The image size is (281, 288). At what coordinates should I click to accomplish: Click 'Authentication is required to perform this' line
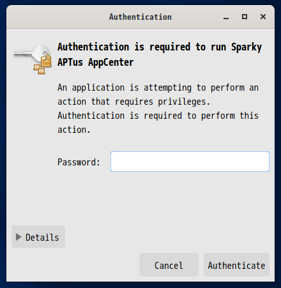point(158,116)
